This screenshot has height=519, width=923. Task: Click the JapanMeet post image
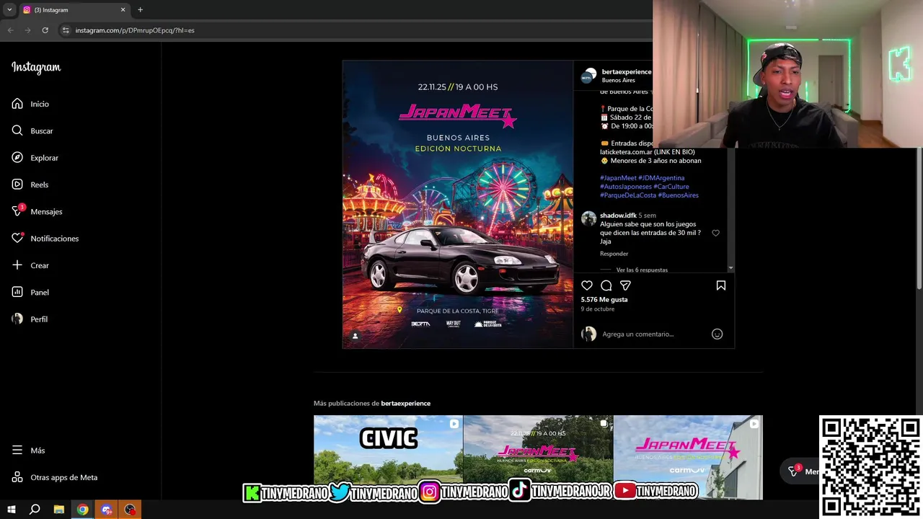[x=458, y=204]
